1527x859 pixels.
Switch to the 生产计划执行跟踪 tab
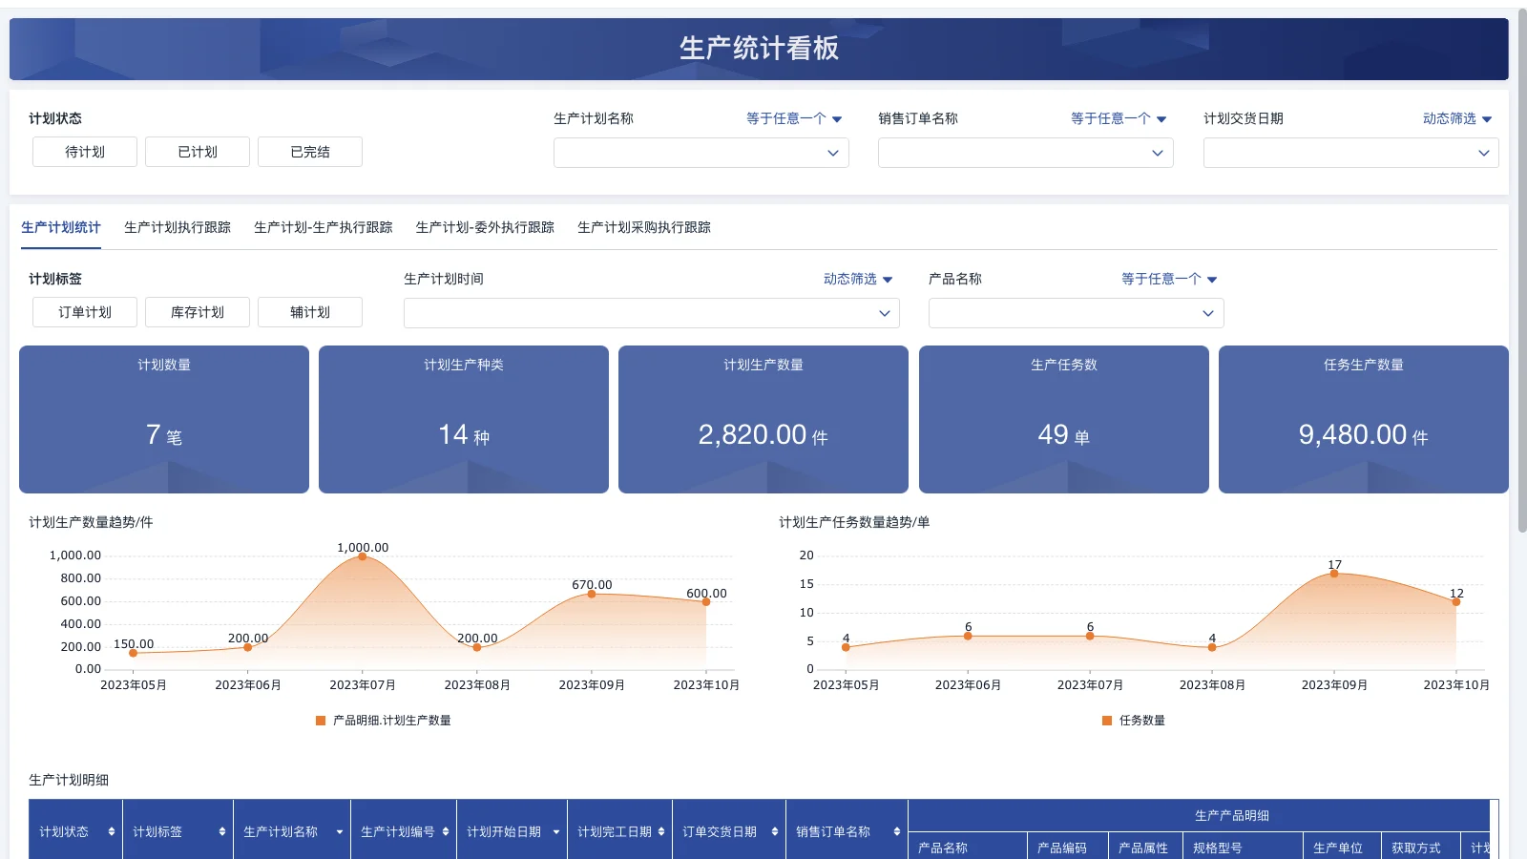pos(177,227)
